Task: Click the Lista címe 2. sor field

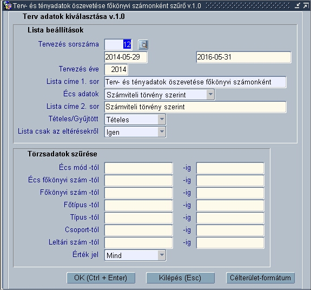Action: 195,107
